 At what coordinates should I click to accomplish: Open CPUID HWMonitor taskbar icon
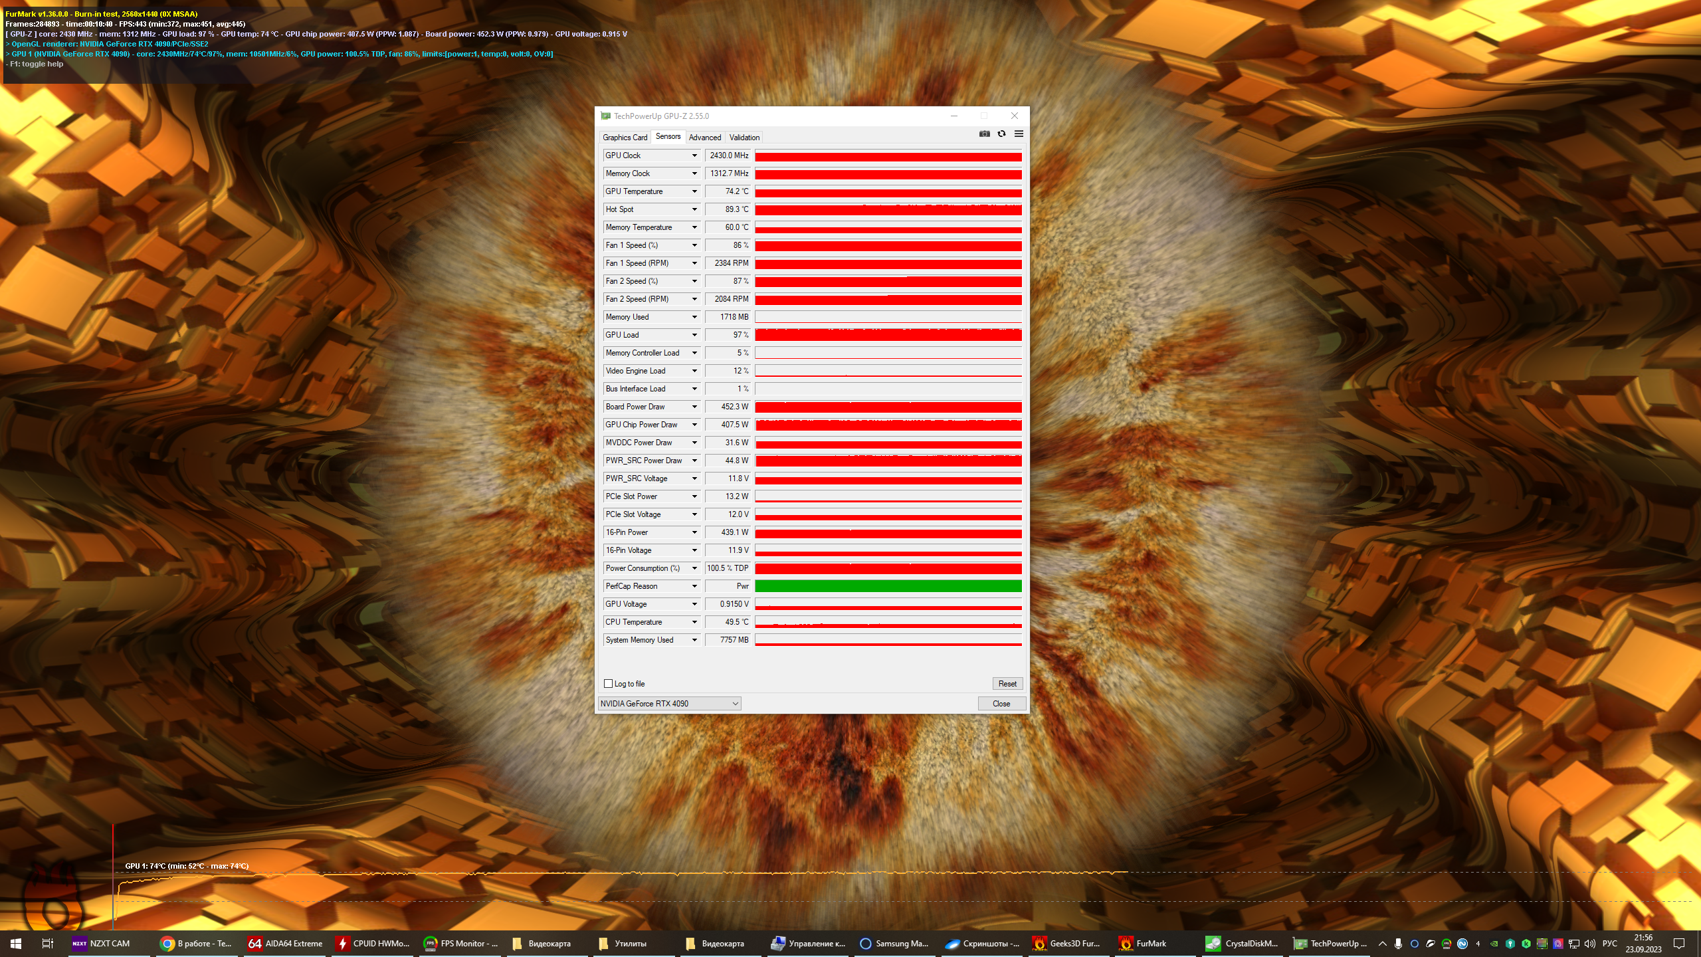coord(373,943)
